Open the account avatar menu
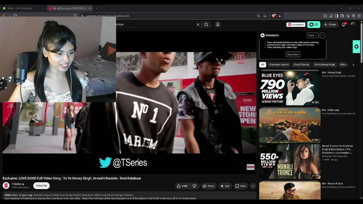Viewport: 363px width, 204px height. (x=353, y=25)
